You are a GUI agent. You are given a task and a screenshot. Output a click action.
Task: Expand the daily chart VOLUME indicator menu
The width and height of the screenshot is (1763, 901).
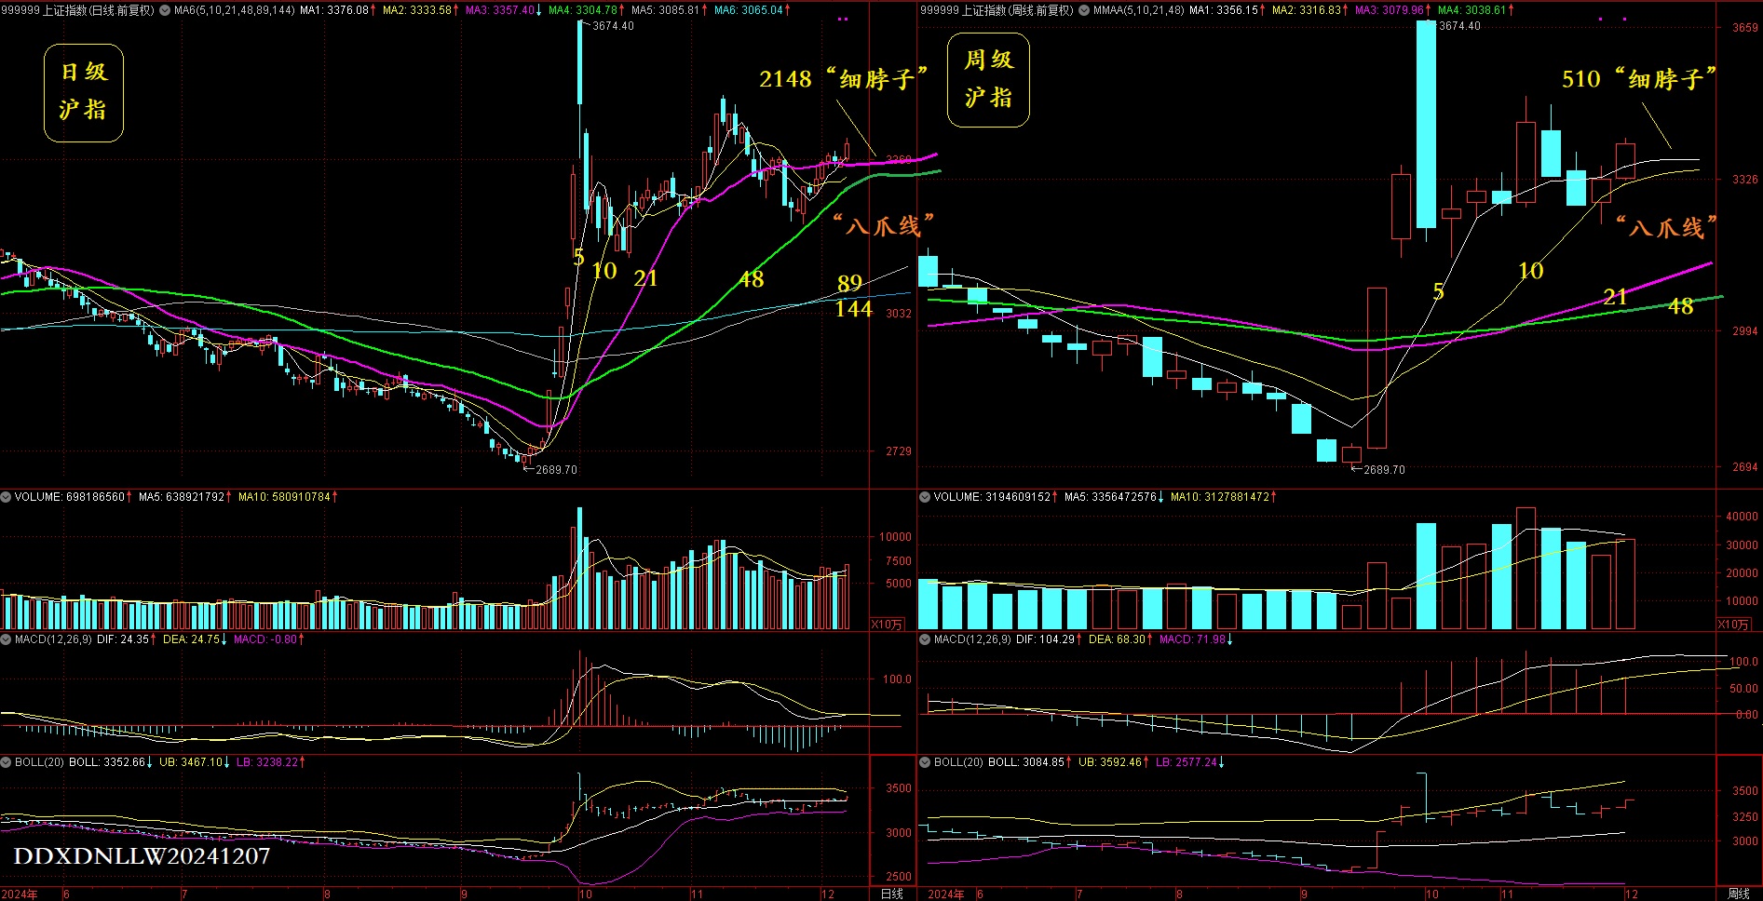click(x=6, y=497)
